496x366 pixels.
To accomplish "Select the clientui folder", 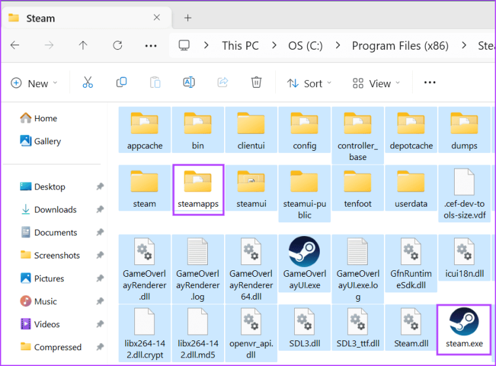I will [x=251, y=130].
